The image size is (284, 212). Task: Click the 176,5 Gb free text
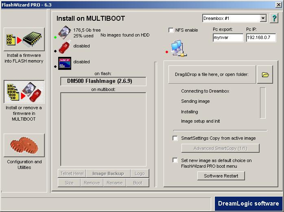tap(87, 30)
